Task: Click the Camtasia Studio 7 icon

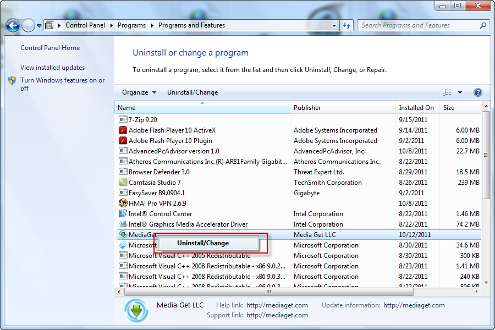Action: (x=123, y=182)
